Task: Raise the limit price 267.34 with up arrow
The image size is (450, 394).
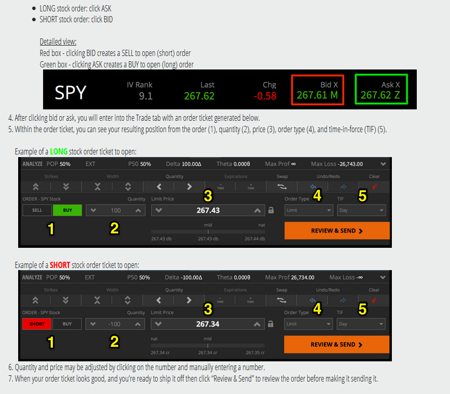Action: click(257, 324)
